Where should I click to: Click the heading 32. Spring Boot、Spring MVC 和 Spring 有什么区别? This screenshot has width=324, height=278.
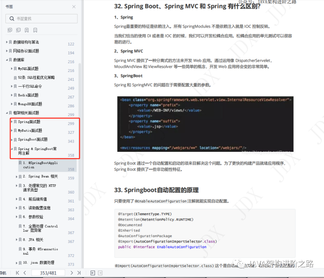click(187, 6)
